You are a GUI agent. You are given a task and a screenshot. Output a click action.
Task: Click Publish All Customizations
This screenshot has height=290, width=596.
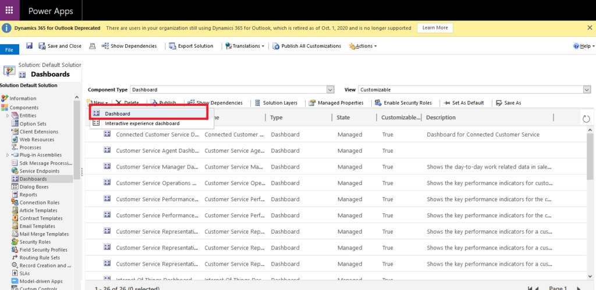(306, 46)
